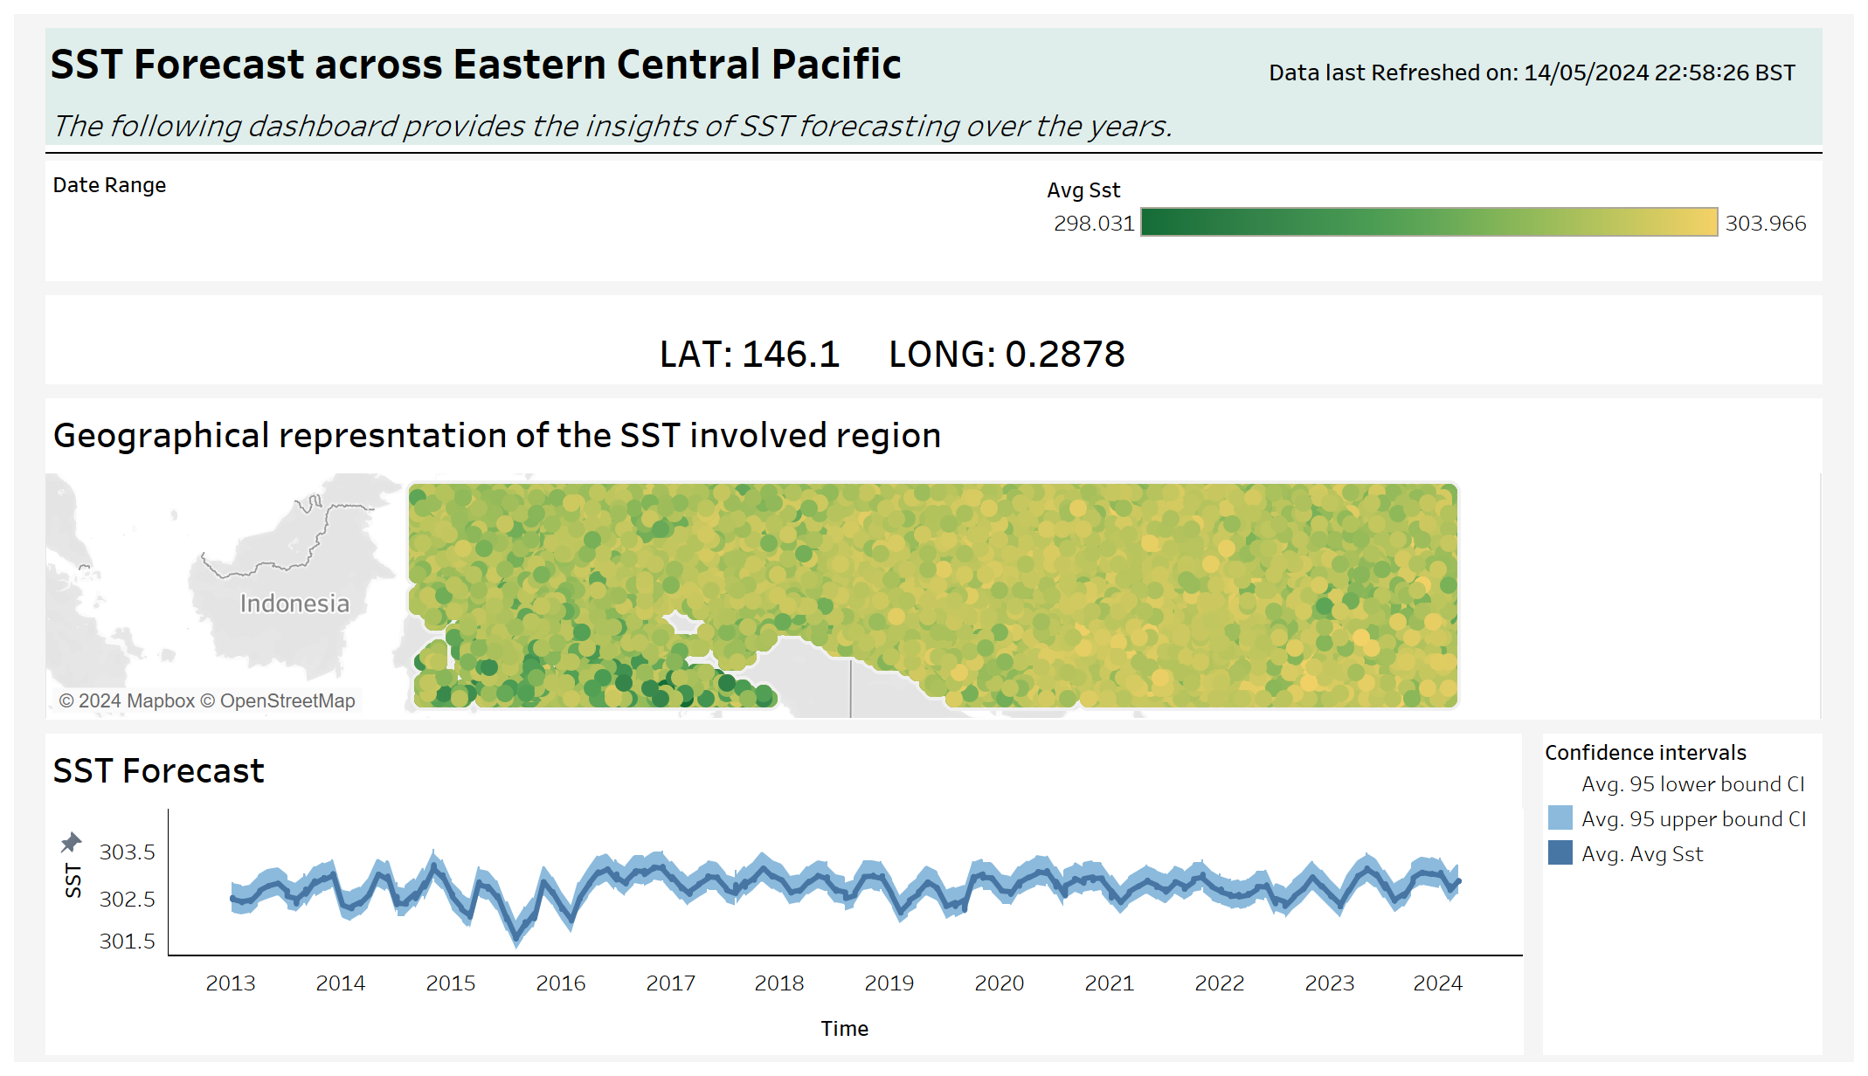Click the Data last Refreshed timestamp
Image resolution: width=1868 pixels, height=1076 pixels.
(x=1532, y=72)
